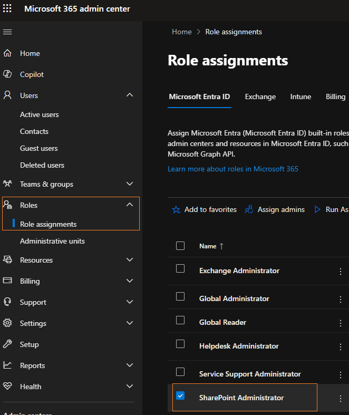
Task: Open the Exchange Administrator role
Action: pos(239,271)
